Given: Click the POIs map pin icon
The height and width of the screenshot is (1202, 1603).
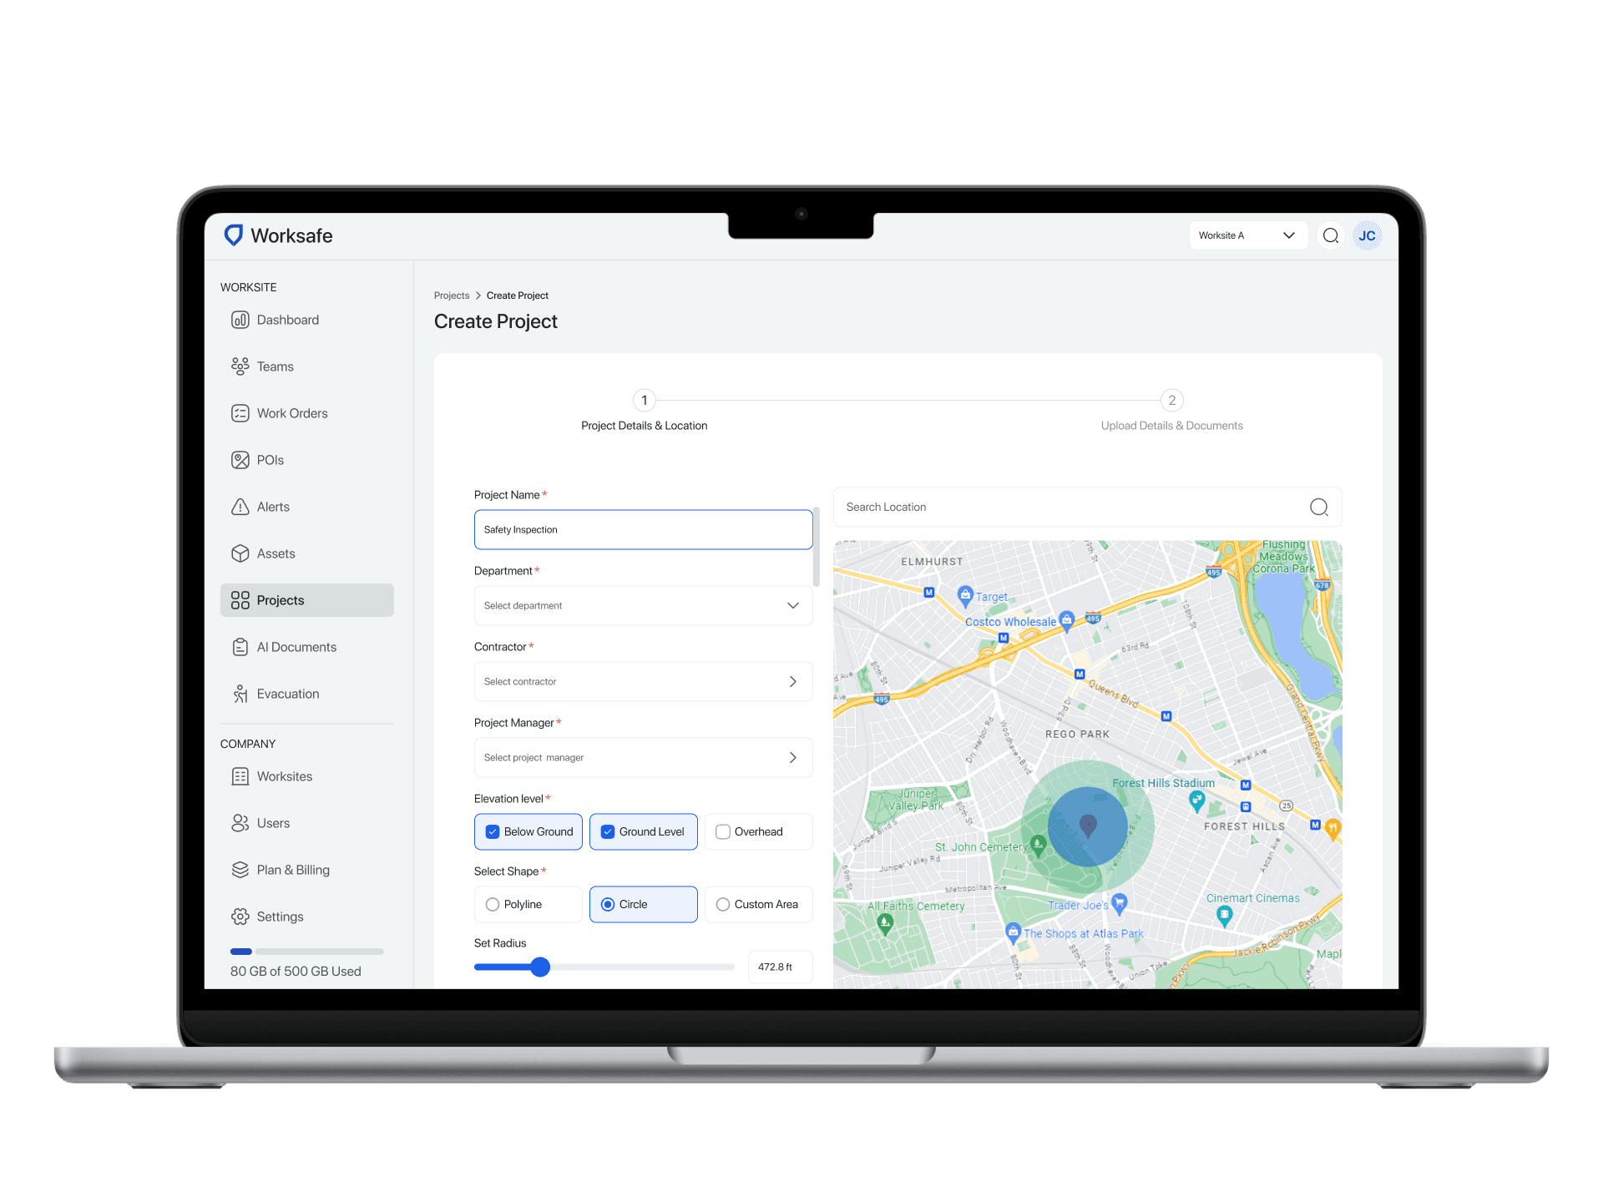Looking at the screenshot, I should pos(240,460).
